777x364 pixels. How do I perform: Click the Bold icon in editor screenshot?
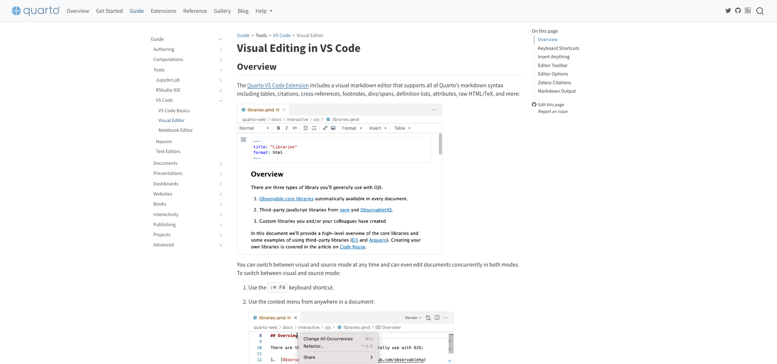tap(279, 128)
